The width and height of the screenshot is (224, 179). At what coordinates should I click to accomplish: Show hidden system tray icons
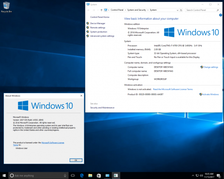(193, 175)
